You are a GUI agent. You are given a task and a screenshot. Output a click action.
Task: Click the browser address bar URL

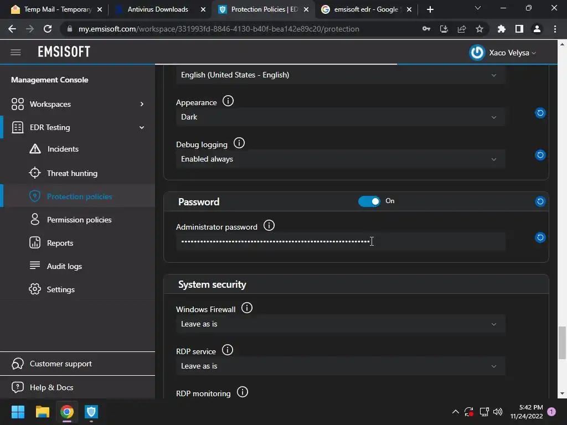click(x=219, y=29)
